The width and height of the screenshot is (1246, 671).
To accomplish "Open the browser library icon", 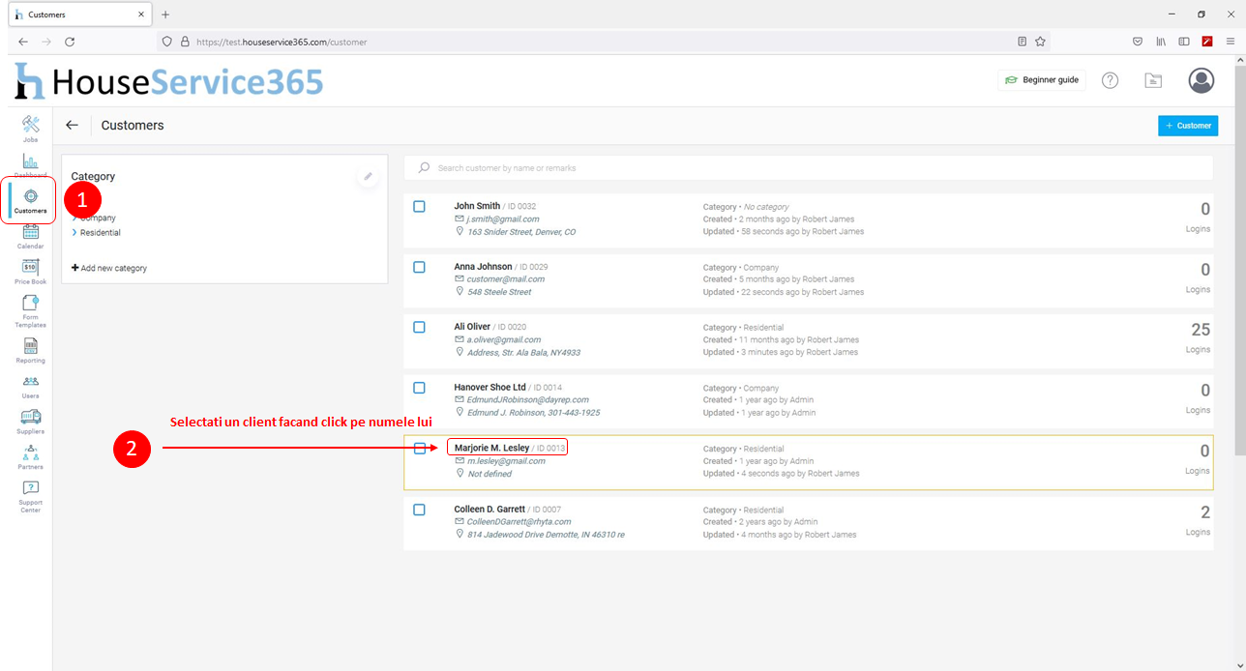I will point(1162,42).
